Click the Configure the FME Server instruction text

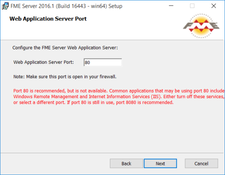[65, 48]
